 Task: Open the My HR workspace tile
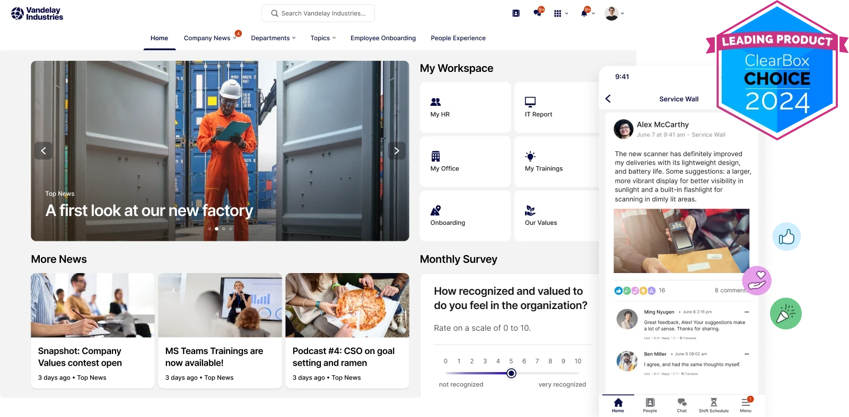pyautogui.click(x=465, y=107)
